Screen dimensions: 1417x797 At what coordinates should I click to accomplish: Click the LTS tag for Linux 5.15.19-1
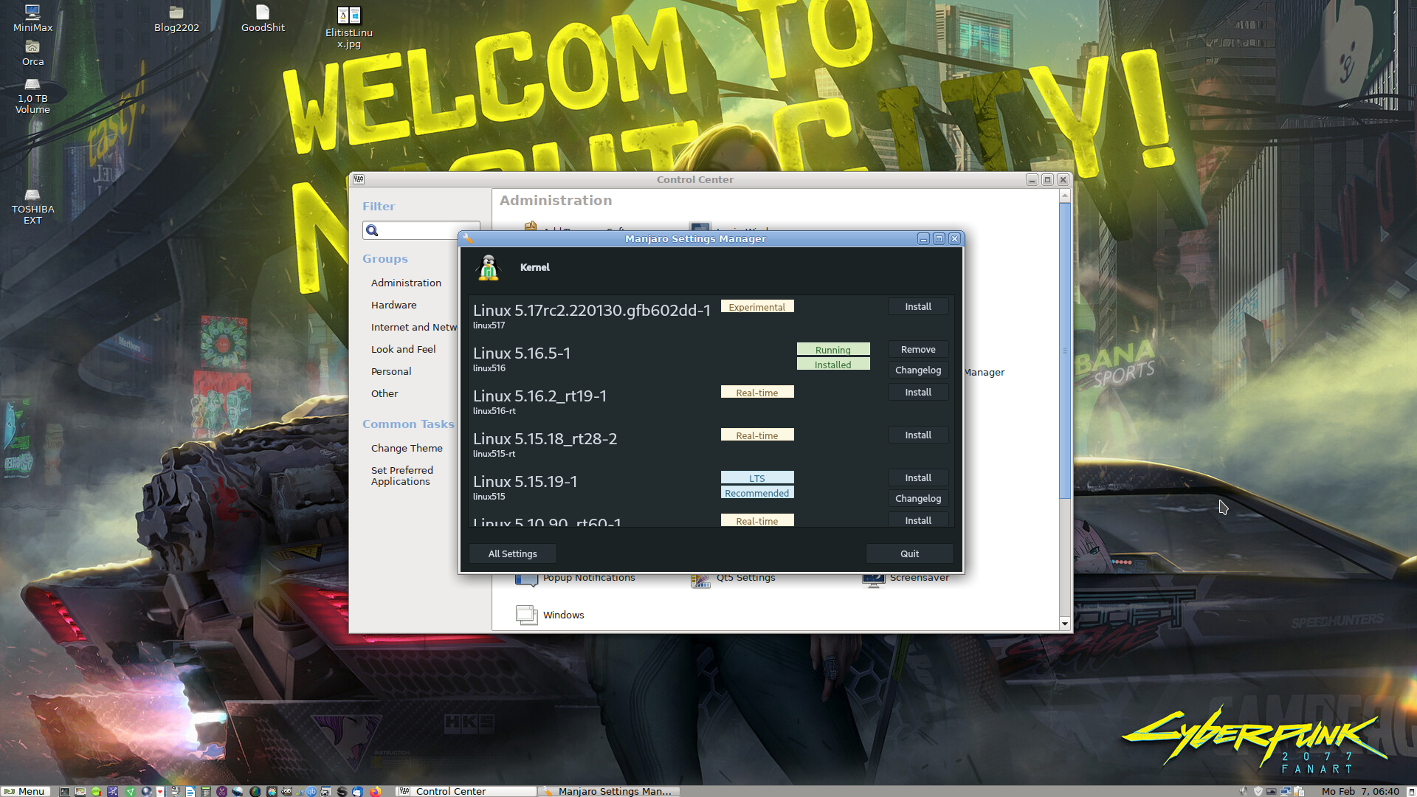pyautogui.click(x=757, y=478)
